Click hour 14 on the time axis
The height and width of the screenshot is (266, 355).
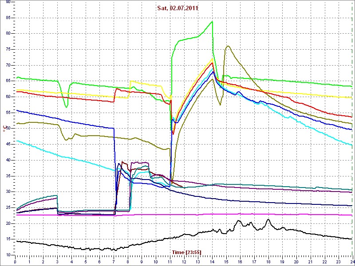click(212, 262)
